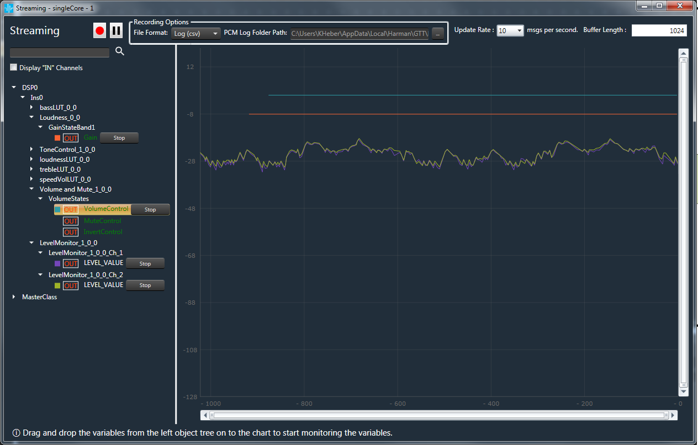The image size is (698, 445).
Task: Stop streaming Ch_2 LEVEL_VALUE
Action: 145,285
